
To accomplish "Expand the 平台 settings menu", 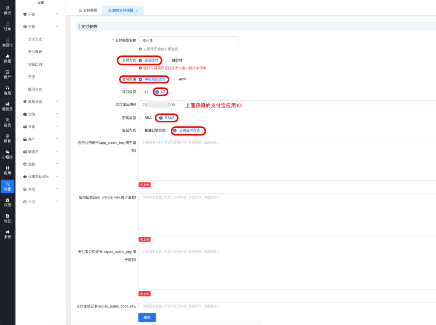I will 41,14.
